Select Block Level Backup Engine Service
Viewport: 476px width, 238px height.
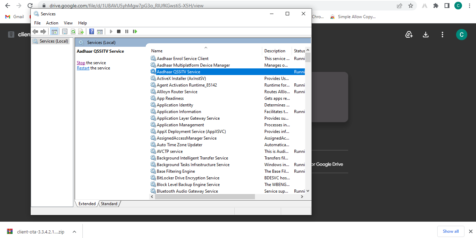tap(228, 185)
